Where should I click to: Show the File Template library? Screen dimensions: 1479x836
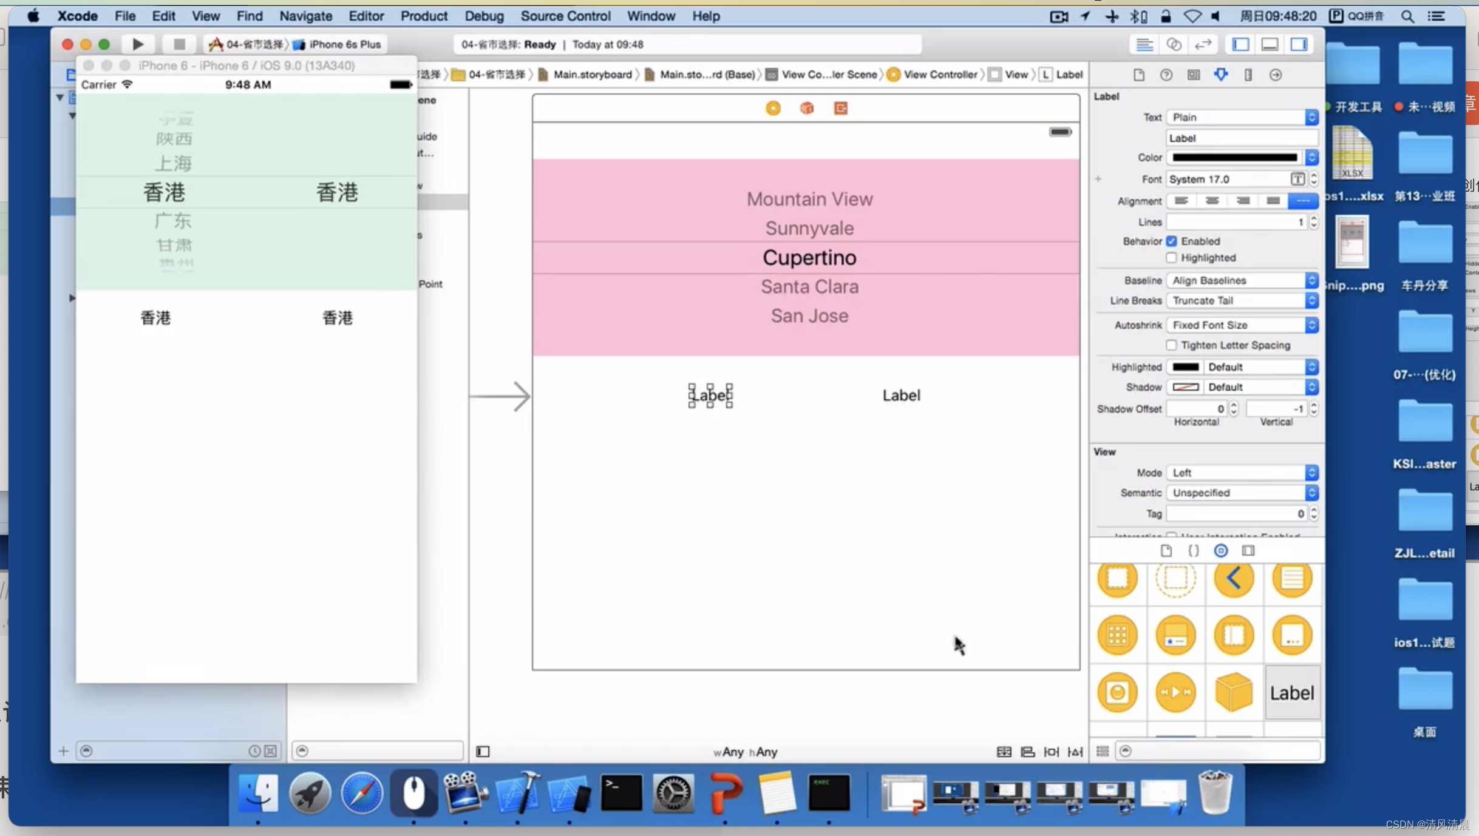click(x=1166, y=550)
